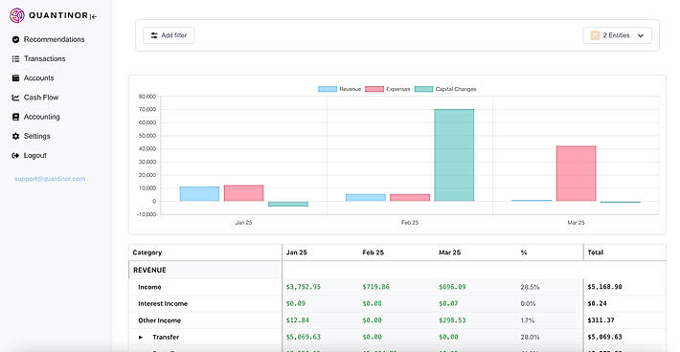This screenshot has width=680, height=352.
Task: Click the Cash Flow chart icon
Action: pyautogui.click(x=15, y=98)
